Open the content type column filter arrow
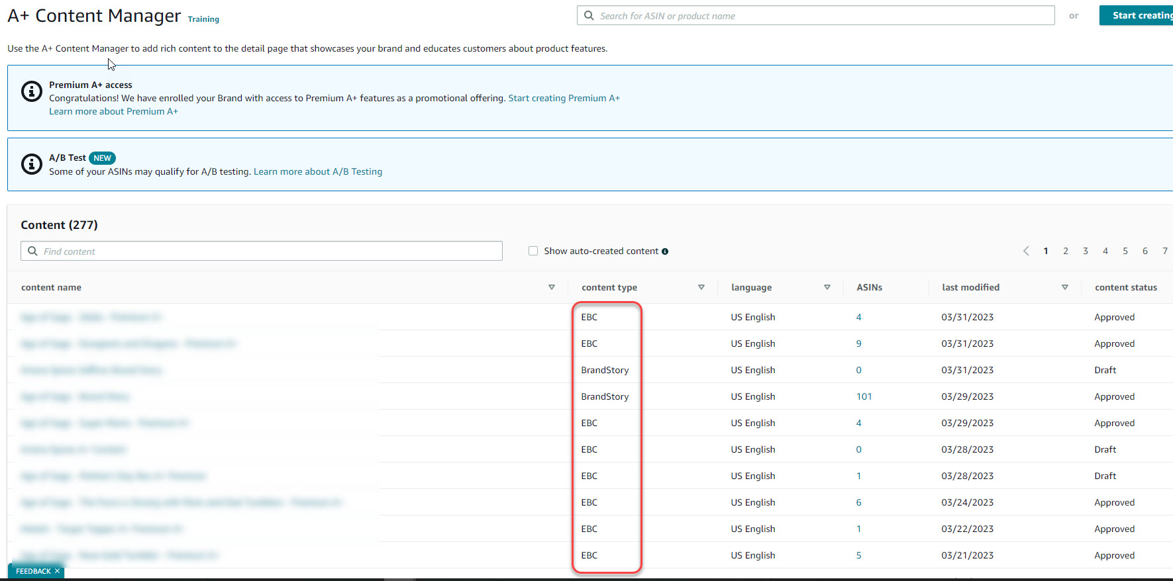 (701, 287)
